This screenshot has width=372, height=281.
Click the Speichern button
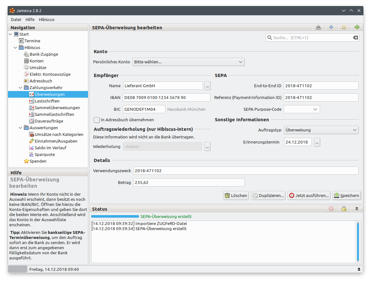click(x=346, y=195)
